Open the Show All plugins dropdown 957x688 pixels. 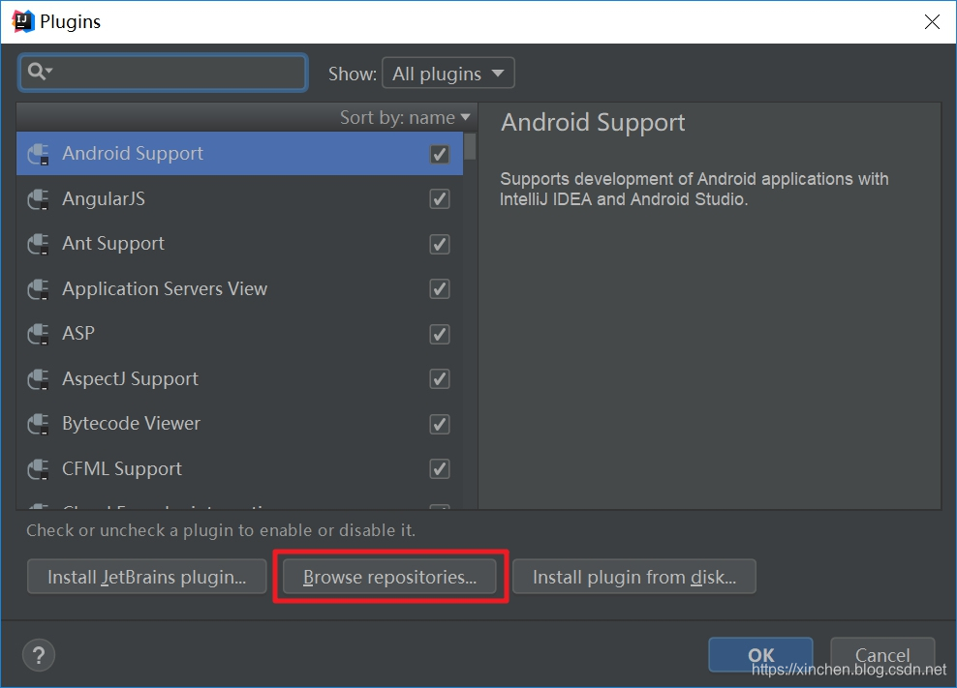click(448, 74)
